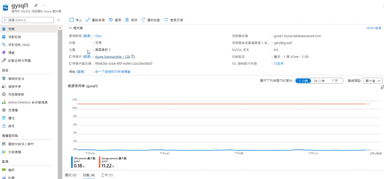Change subscription via 變更 link
This screenshot has height=179, width=384.
[87, 57]
